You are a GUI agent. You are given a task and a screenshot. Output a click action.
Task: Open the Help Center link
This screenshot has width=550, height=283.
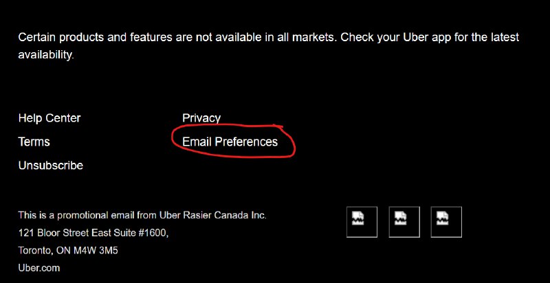(49, 118)
